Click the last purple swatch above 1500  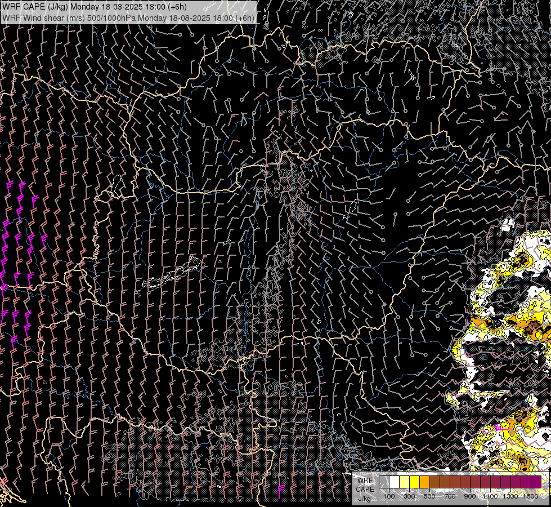coord(536,482)
